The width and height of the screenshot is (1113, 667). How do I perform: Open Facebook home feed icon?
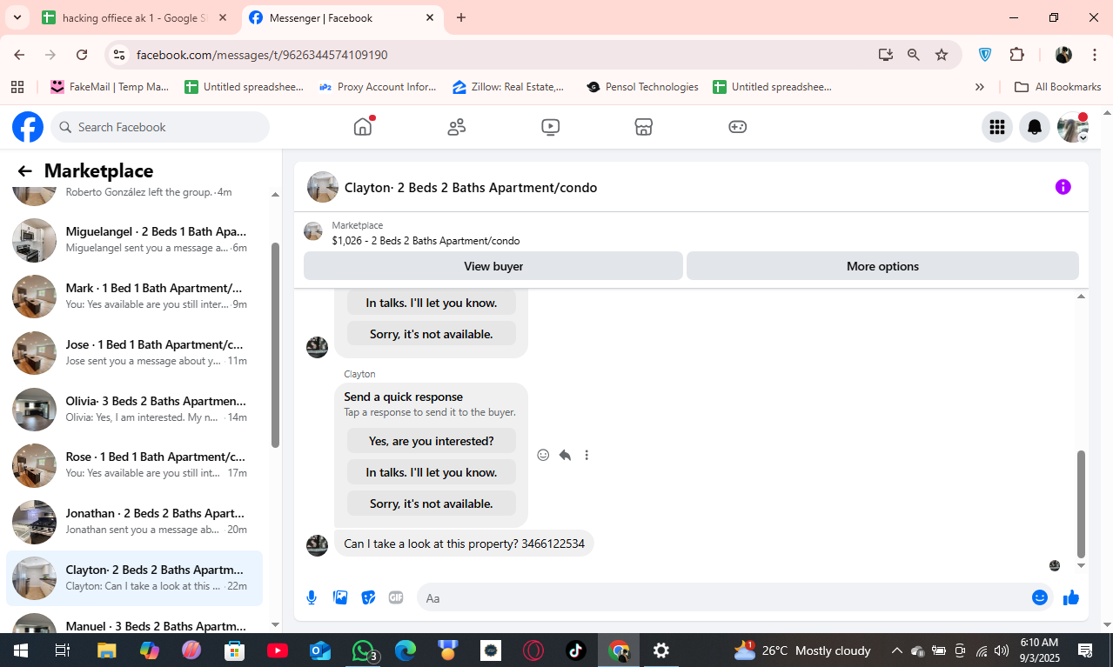coord(363,127)
